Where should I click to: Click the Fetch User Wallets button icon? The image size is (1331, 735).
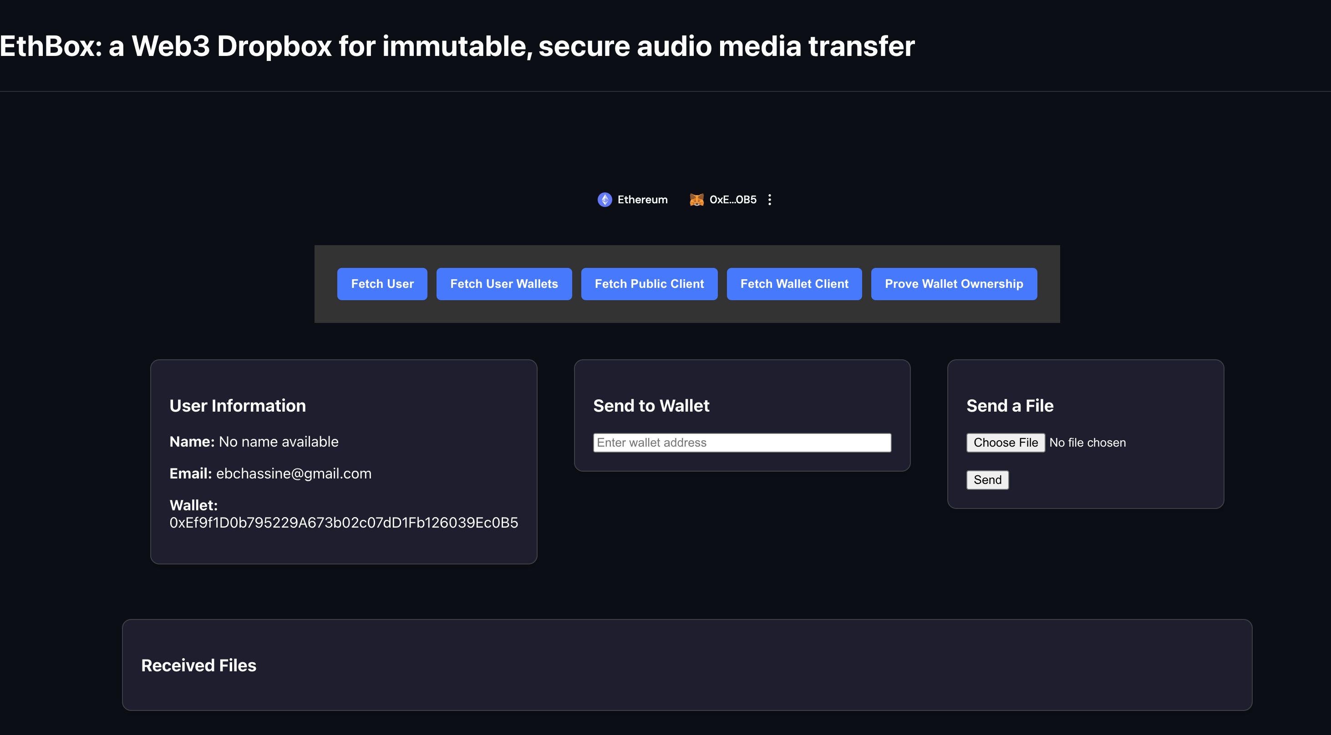(x=504, y=283)
